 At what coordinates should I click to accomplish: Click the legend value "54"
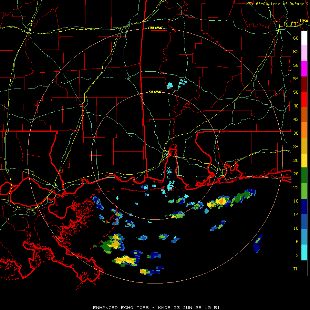tap(296, 79)
